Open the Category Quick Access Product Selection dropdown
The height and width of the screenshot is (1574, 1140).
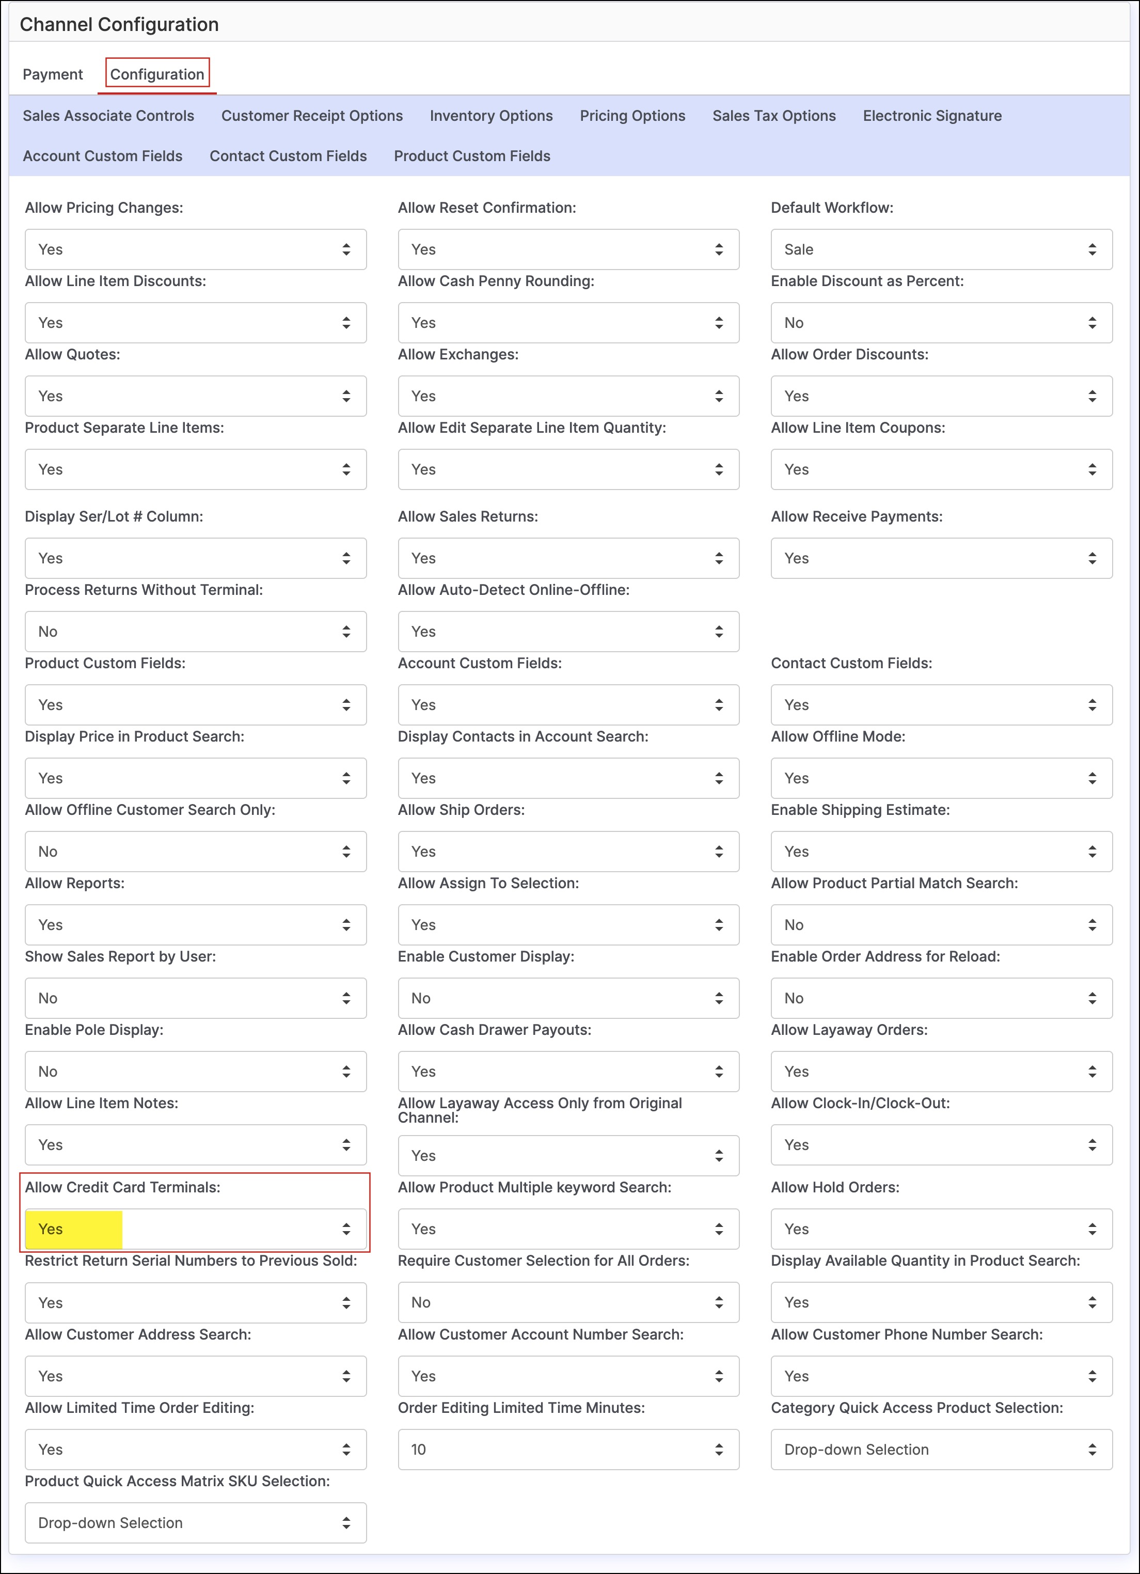pyautogui.click(x=941, y=1449)
